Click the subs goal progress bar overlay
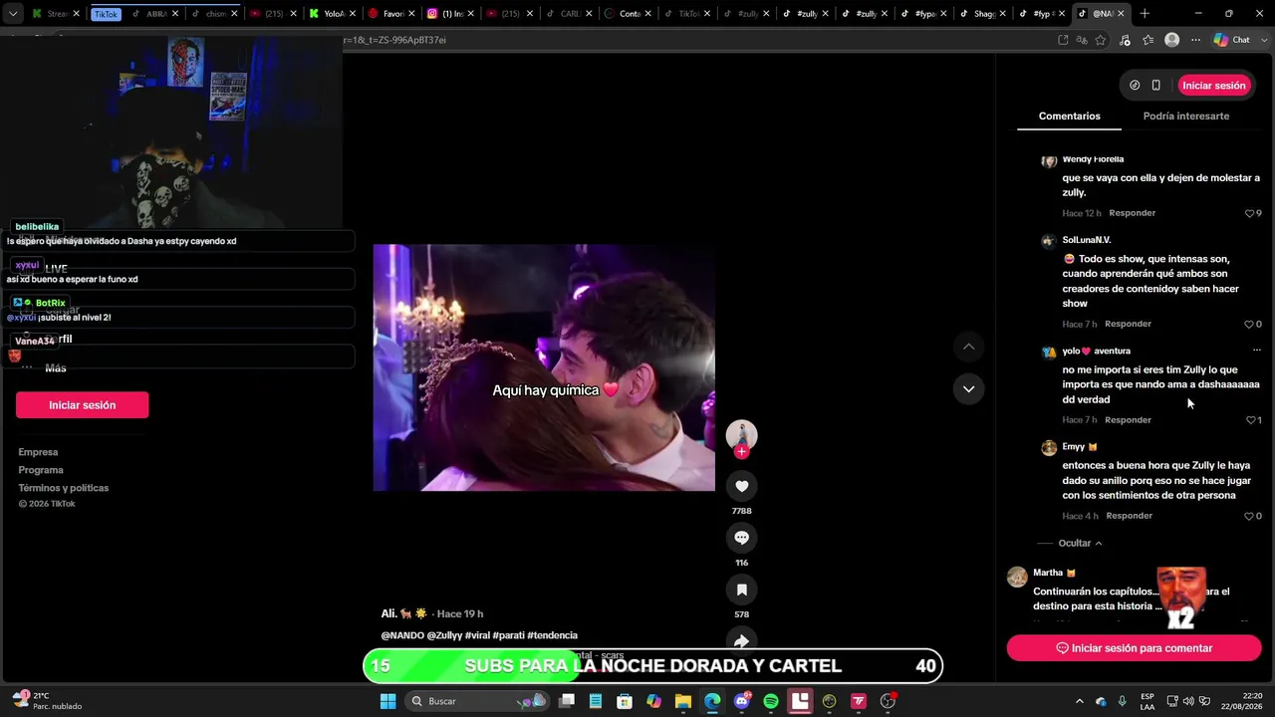 pyautogui.click(x=652, y=666)
